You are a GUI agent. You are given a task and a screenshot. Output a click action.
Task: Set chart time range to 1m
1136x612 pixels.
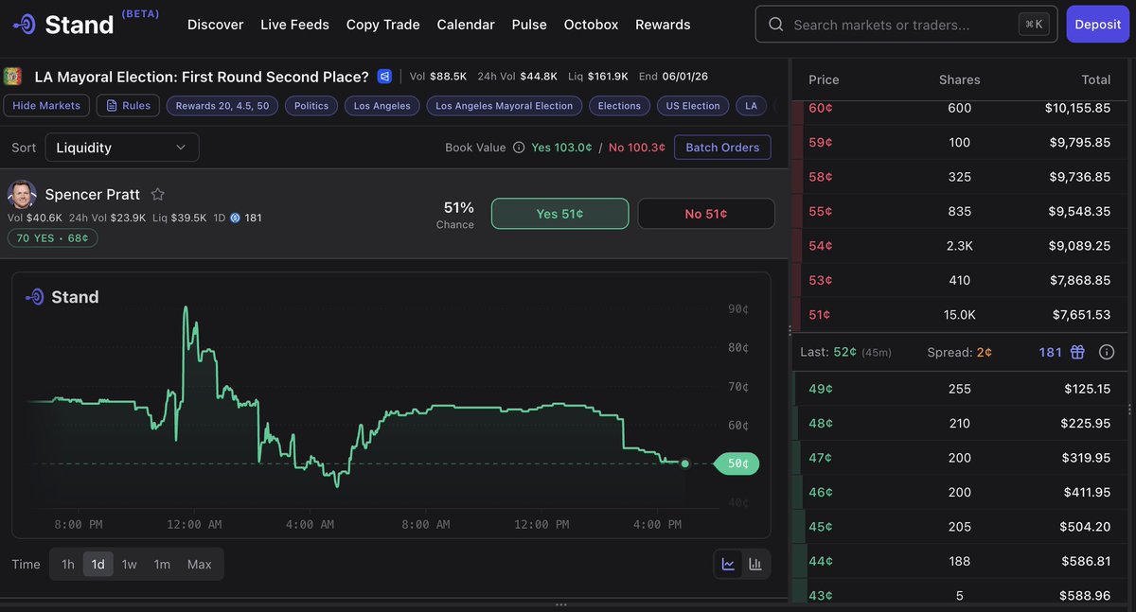(x=162, y=564)
